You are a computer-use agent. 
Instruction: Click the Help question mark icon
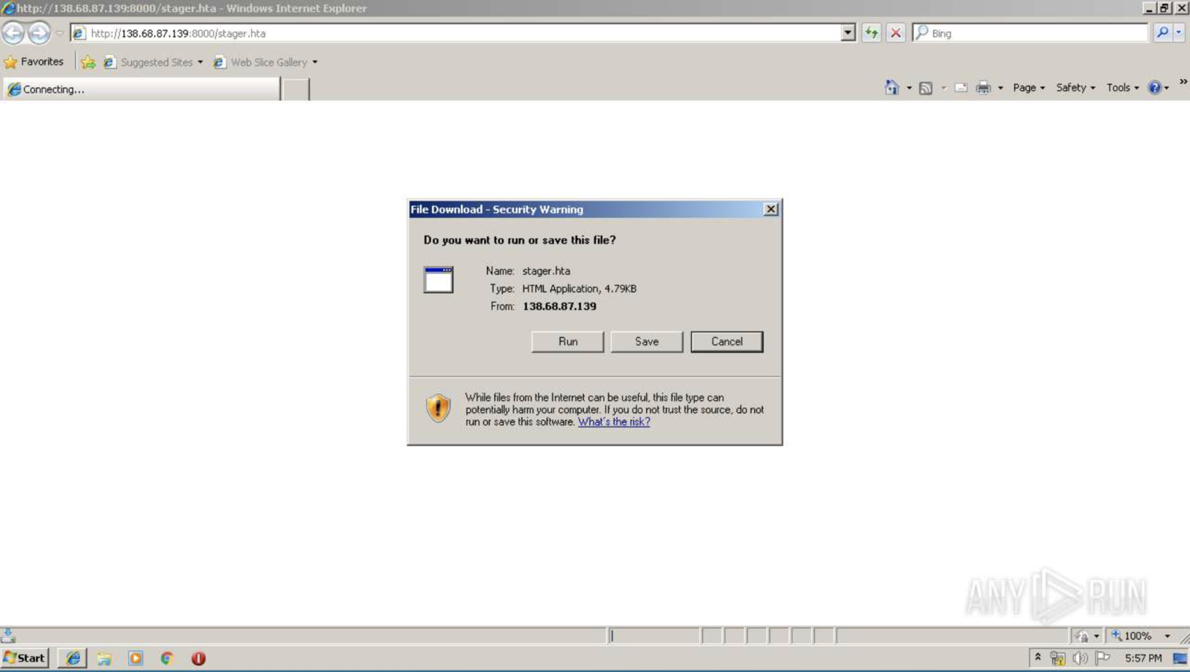tap(1154, 88)
